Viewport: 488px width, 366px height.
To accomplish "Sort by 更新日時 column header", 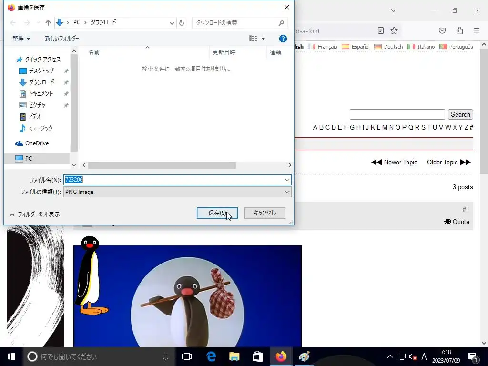I will pyautogui.click(x=224, y=52).
